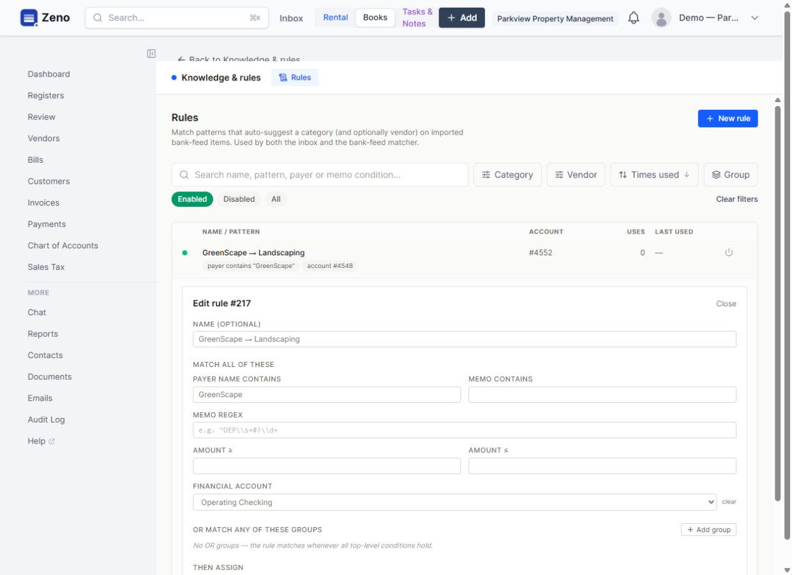Open Bills in sidebar
This screenshot has width=792, height=575.
tap(36, 160)
